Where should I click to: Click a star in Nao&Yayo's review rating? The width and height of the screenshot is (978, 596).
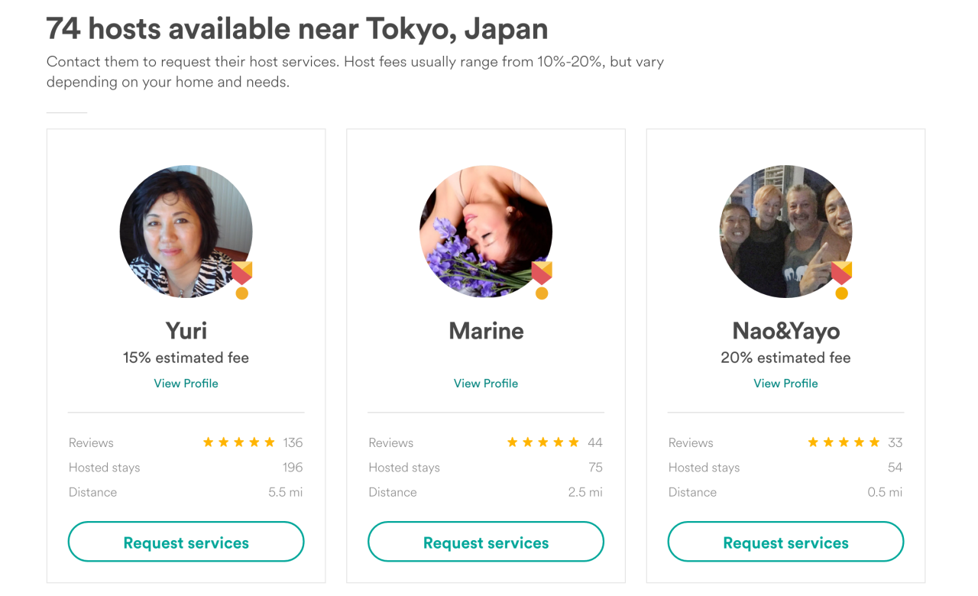(844, 442)
